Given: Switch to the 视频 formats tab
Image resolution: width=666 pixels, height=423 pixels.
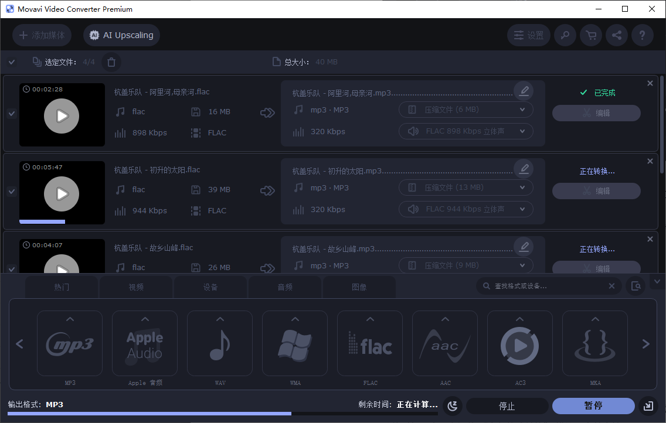Looking at the screenshot, I should coord(135,286).
